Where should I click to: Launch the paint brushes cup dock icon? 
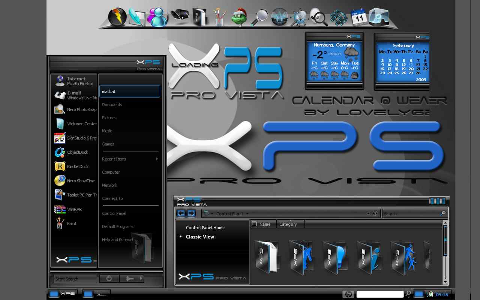tap(219, 17)
